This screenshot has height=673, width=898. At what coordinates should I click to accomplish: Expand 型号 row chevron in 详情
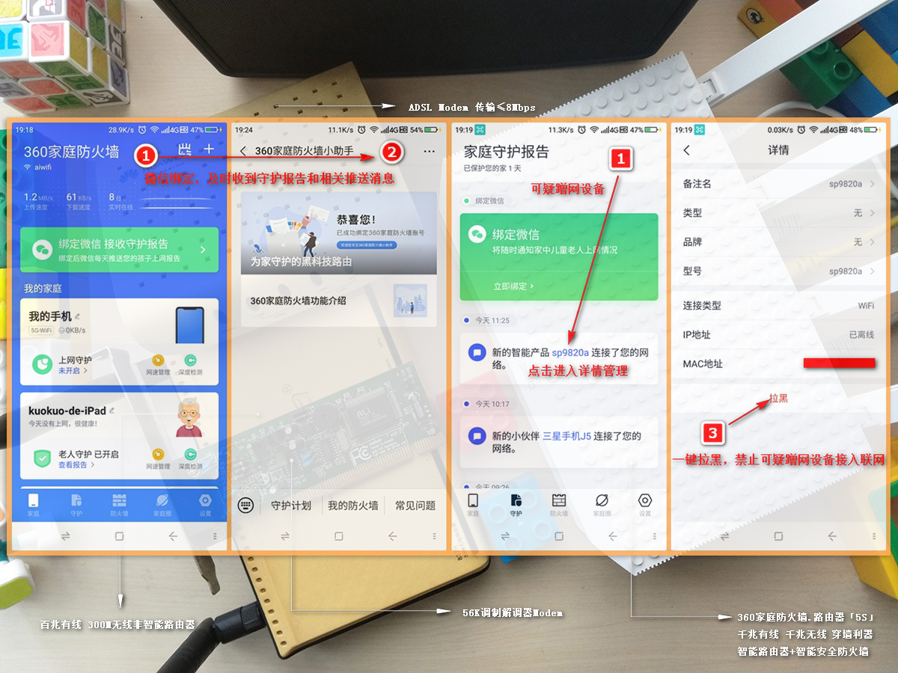pos(872,271)
